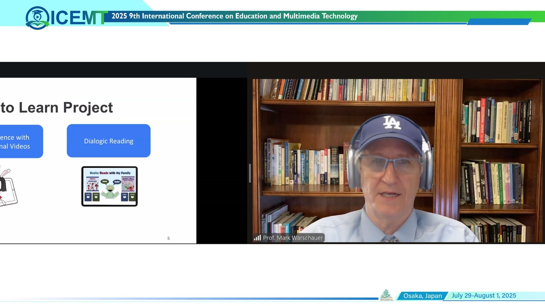Screen dimensions: 545x306
Task: Click the Osaka castle icon in footer
Action: click(386, 295)
